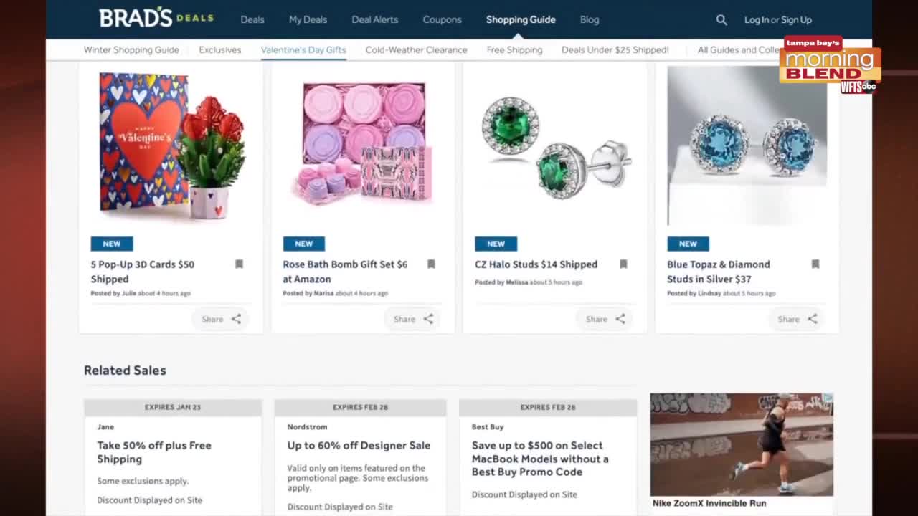Image resolution: width=918 pixels, height=516 pixels.
Task: Go to Brad's Deals logo homepage
Action: 156,18
